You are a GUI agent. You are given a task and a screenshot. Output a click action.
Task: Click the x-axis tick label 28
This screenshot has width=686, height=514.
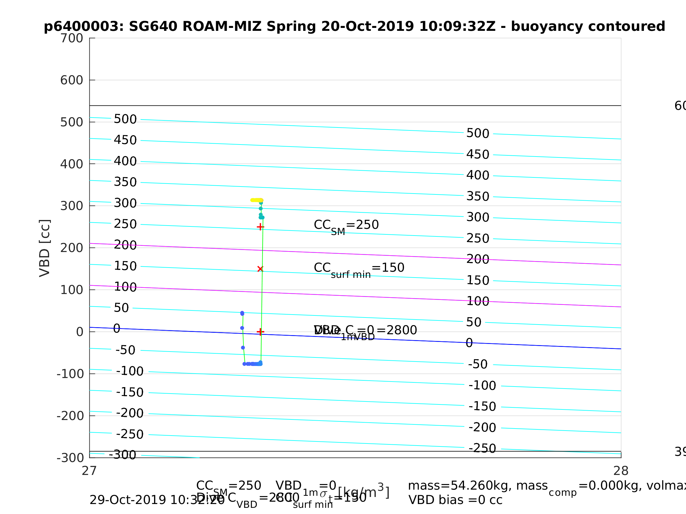pos(621,471)
